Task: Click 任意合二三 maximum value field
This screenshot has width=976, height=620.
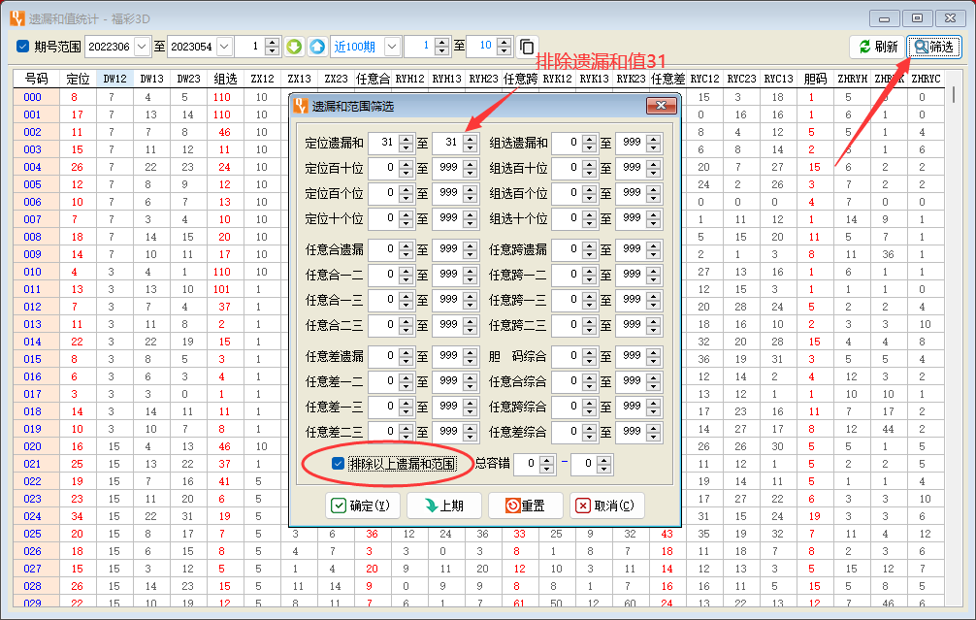Action: point(447,325)
